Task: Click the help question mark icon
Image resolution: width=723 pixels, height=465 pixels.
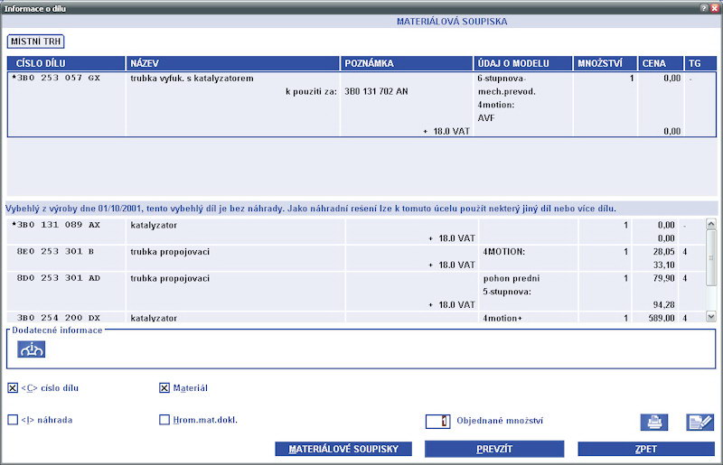Action: point(703,7)
